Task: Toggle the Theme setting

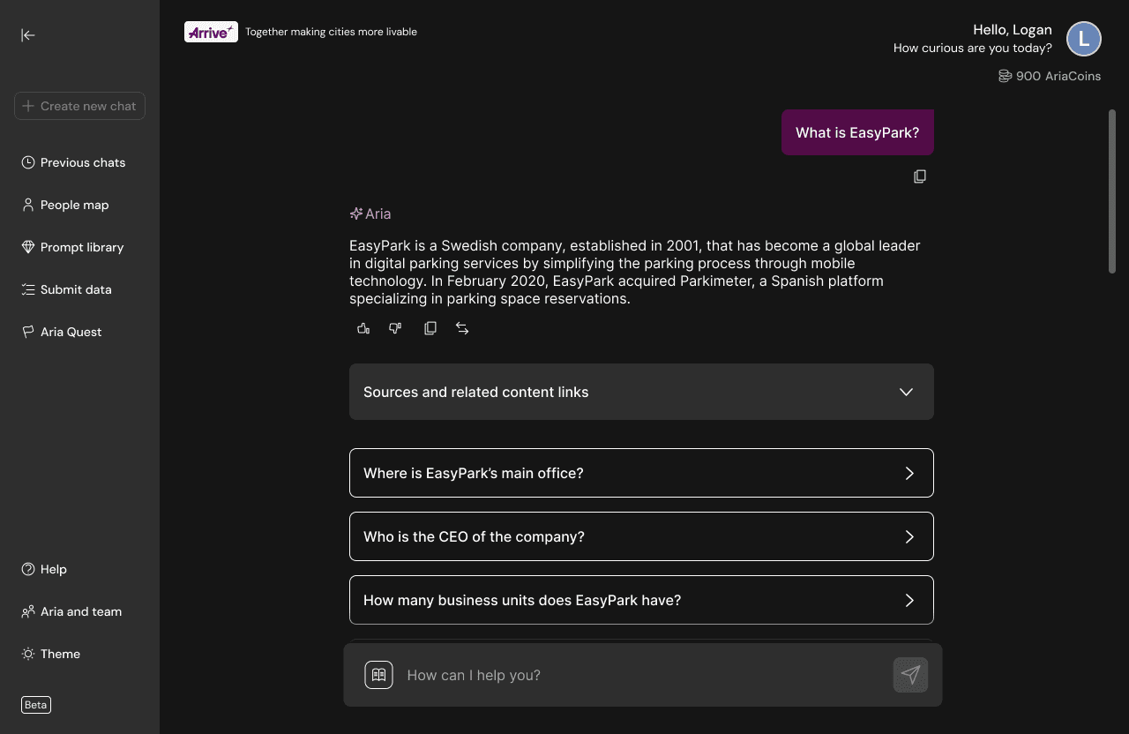Action: (x=50, y=654)
